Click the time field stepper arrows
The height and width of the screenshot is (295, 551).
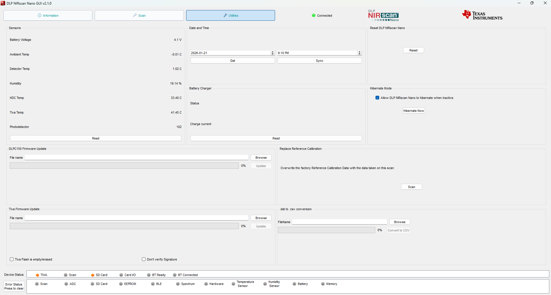[360, 53]
